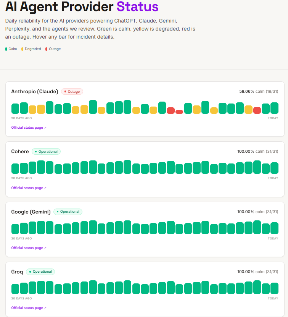Viewport: 288px width, 317px height.
Task: Open Cohere's Official status page link
Action: 29,188
